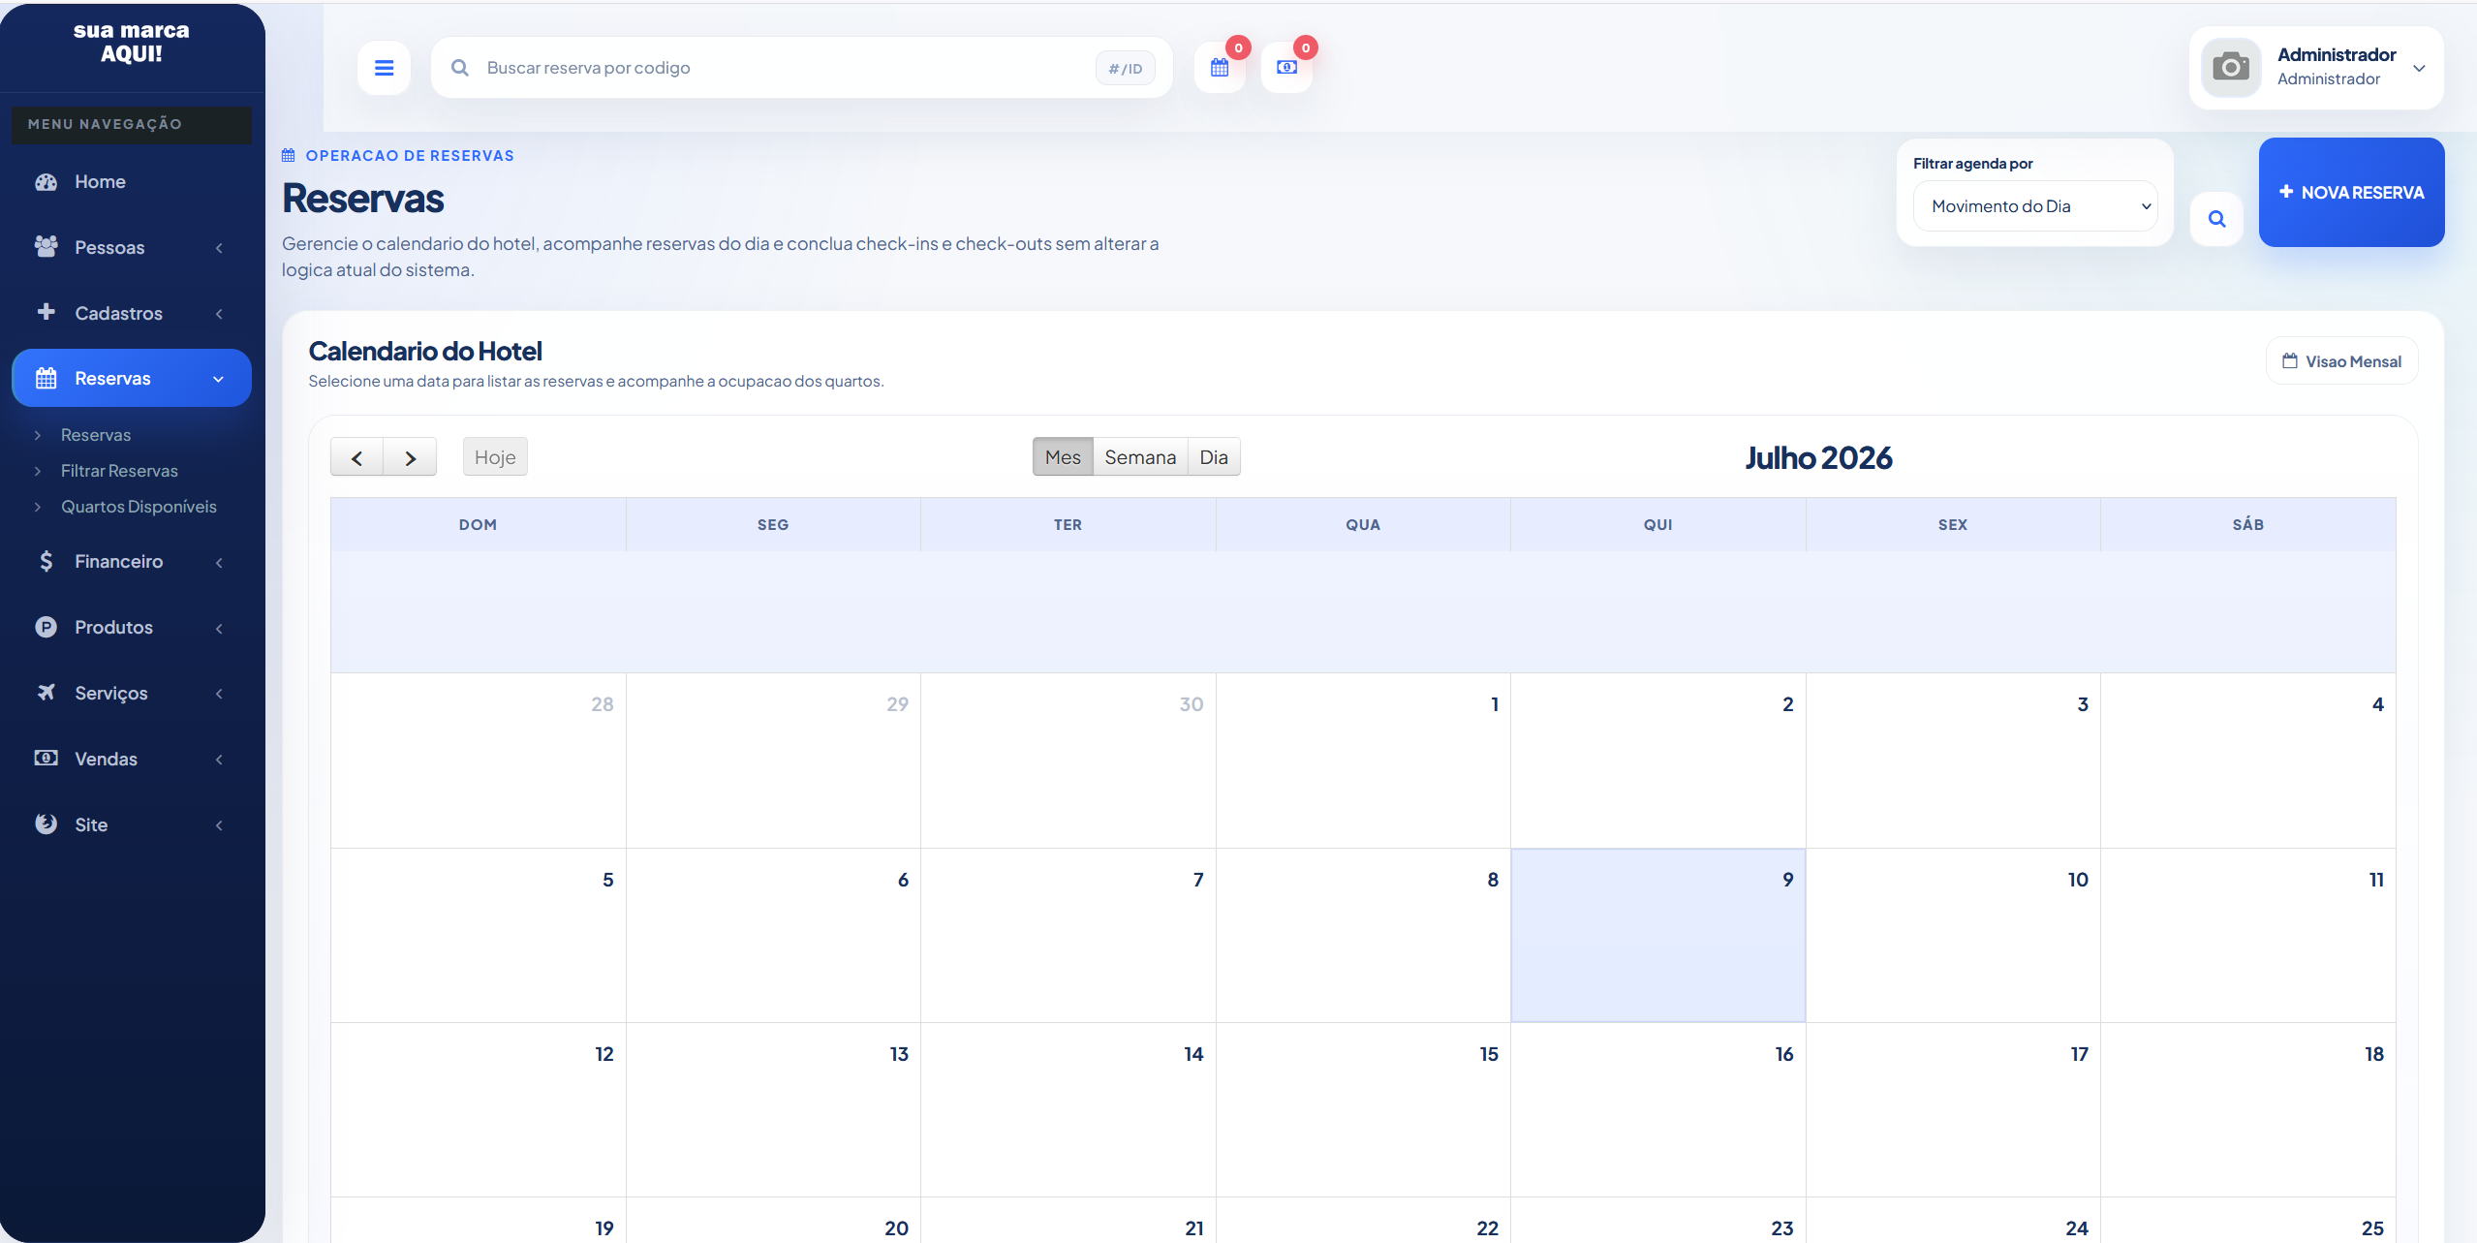Click the Site globe icon
This screenshot has height=1243, width=2477.
coord(46,823)
